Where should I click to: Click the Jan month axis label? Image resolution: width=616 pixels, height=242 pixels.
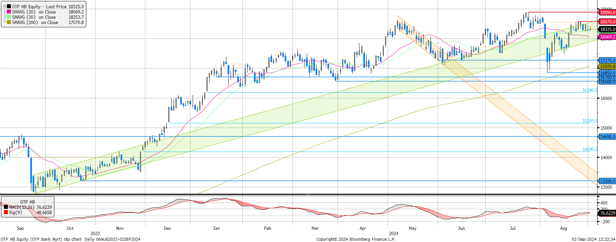pos(216,228)
